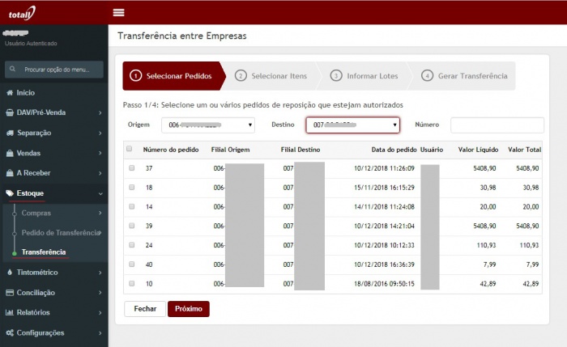
Task: Click the Tintométrico icon in sidebar
Action: (10, 273)
